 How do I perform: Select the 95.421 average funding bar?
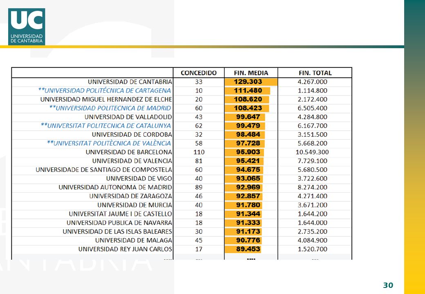pos(244,161)
